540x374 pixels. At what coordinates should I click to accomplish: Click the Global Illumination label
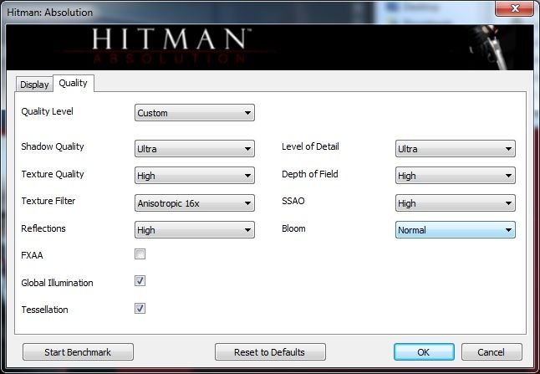(x=57, y=283)
